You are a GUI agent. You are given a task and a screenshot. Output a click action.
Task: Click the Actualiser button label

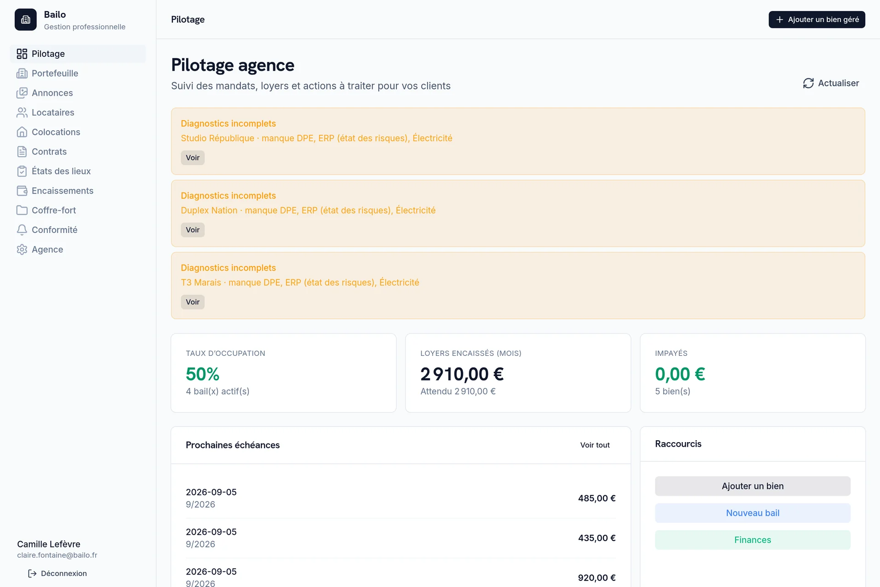click(x=838, y=83)
